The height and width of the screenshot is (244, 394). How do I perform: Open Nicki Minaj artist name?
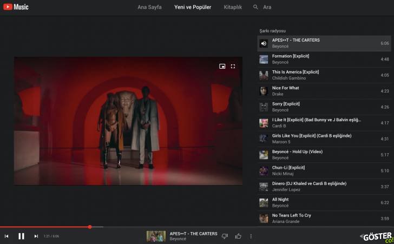pyautogui.click(x=283, y=174)
